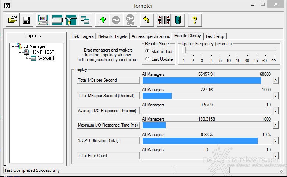
Task: Click CPU Utilization progress bar
Action: 206,141
